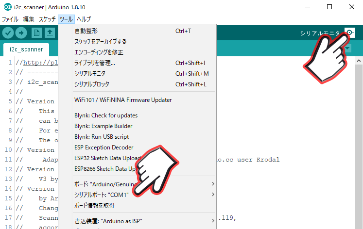
Task: Select Blynk: Example Builder
Action: pyautogui.click(x=137, y=126)
